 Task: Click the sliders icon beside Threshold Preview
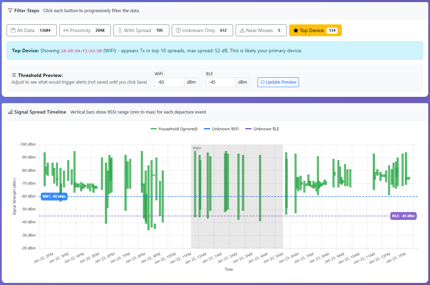tap(14, 75)
